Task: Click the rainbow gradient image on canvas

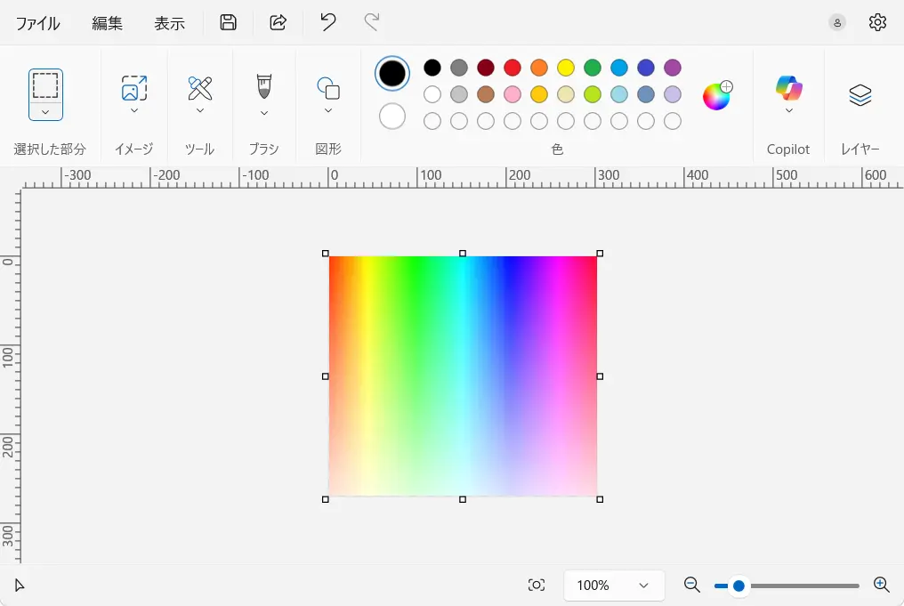Action: 463,376
